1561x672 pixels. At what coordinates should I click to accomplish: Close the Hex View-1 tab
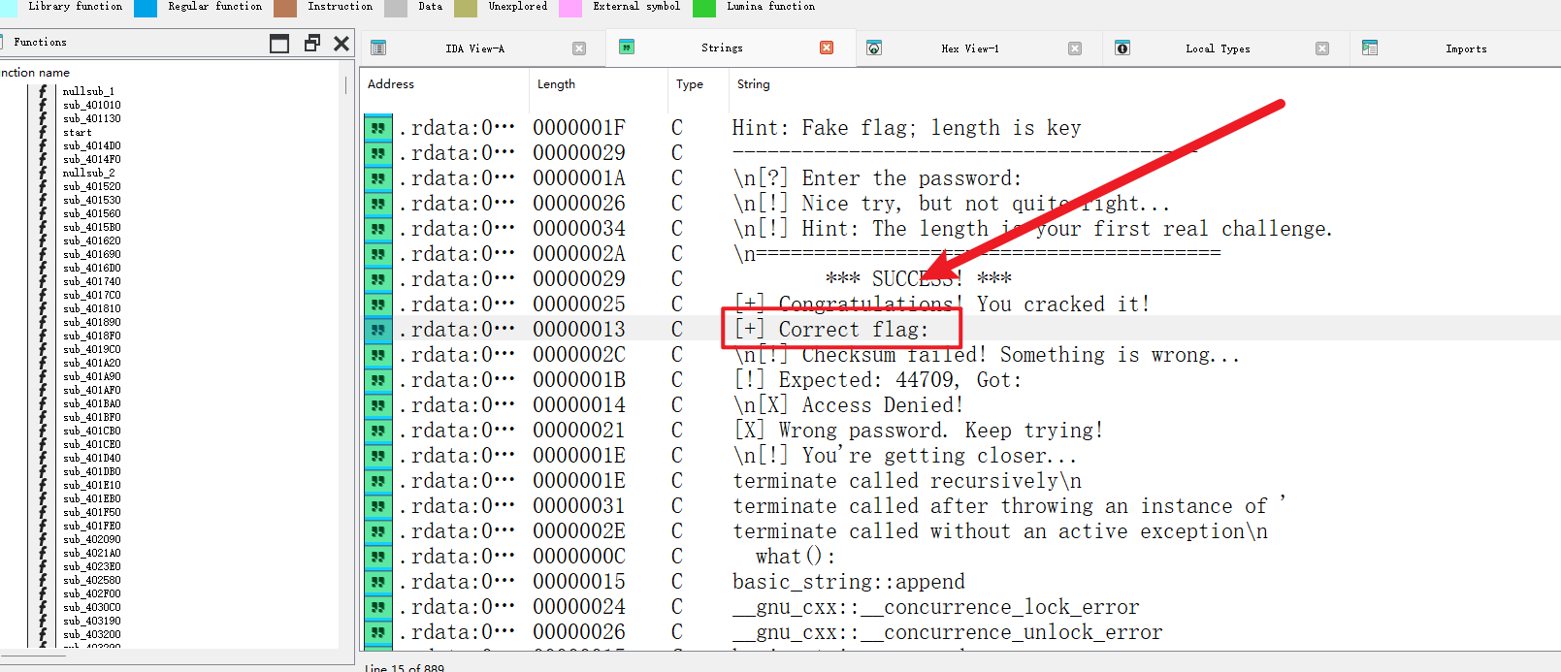pos(1075,48)
